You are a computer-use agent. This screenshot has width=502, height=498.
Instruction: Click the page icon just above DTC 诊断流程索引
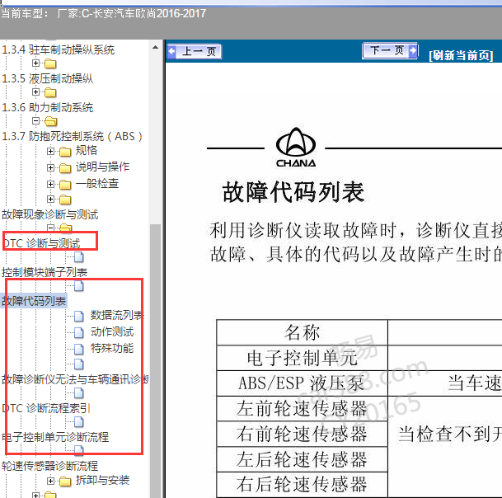(x=79, y=393)
